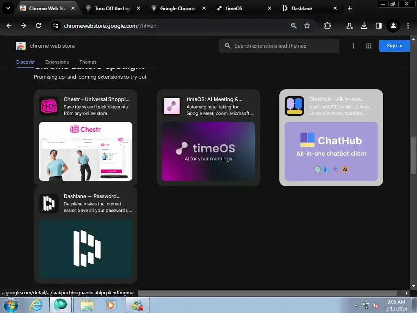417x313 pixels.
Task: Open the network tray icon
Action: (366, 306)
